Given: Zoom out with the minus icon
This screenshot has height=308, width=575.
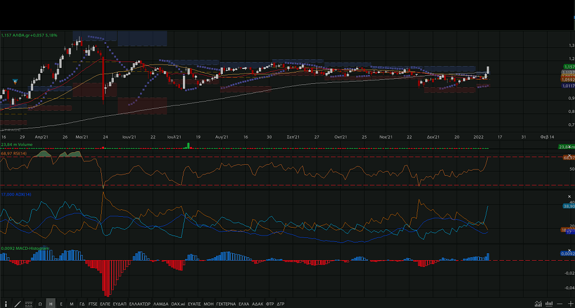Looking at the screenshot, I should pyautogui.click(x=561, y=304).
